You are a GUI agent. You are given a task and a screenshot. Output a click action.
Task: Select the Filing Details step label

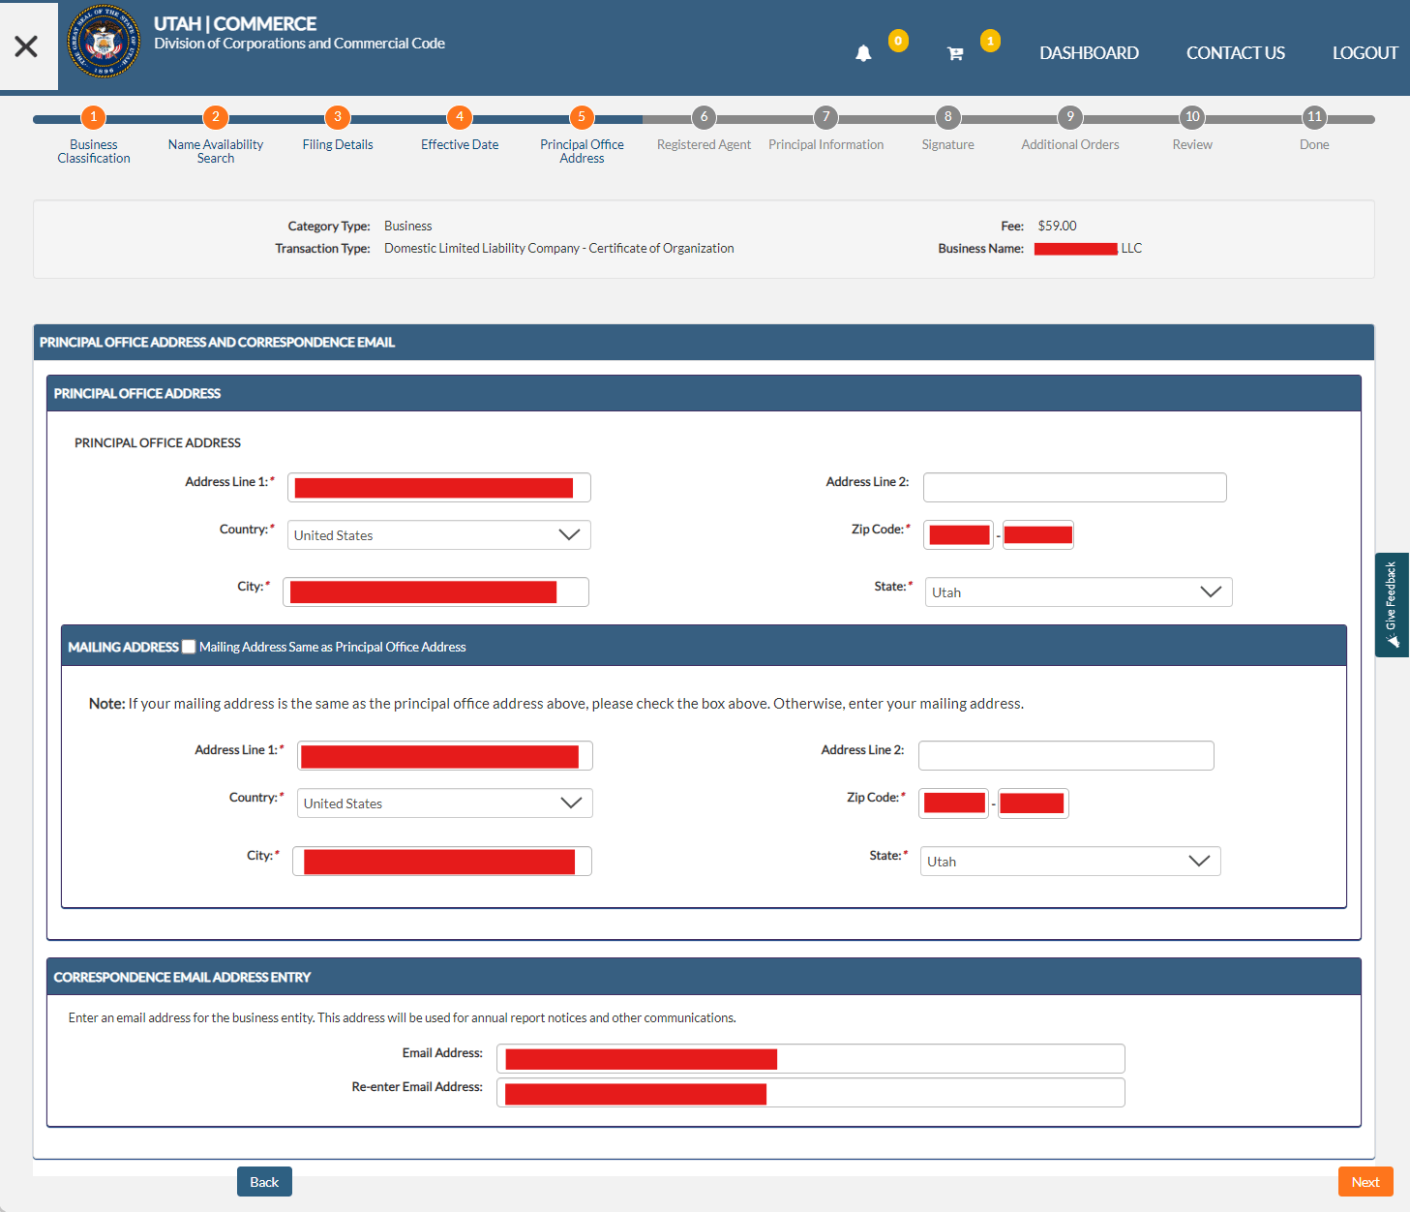338,144
